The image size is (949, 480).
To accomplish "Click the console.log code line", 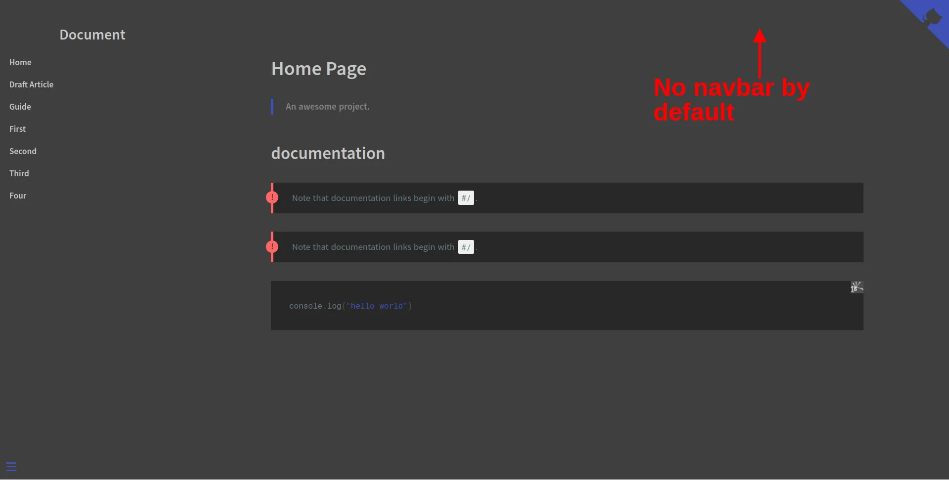I will coord(350,306).
